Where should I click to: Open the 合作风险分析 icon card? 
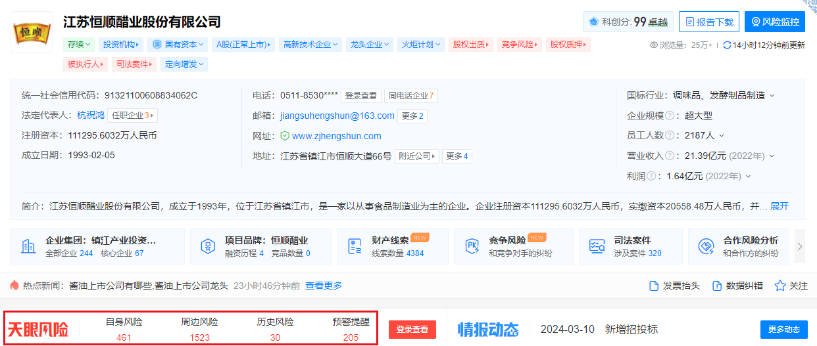706,246
